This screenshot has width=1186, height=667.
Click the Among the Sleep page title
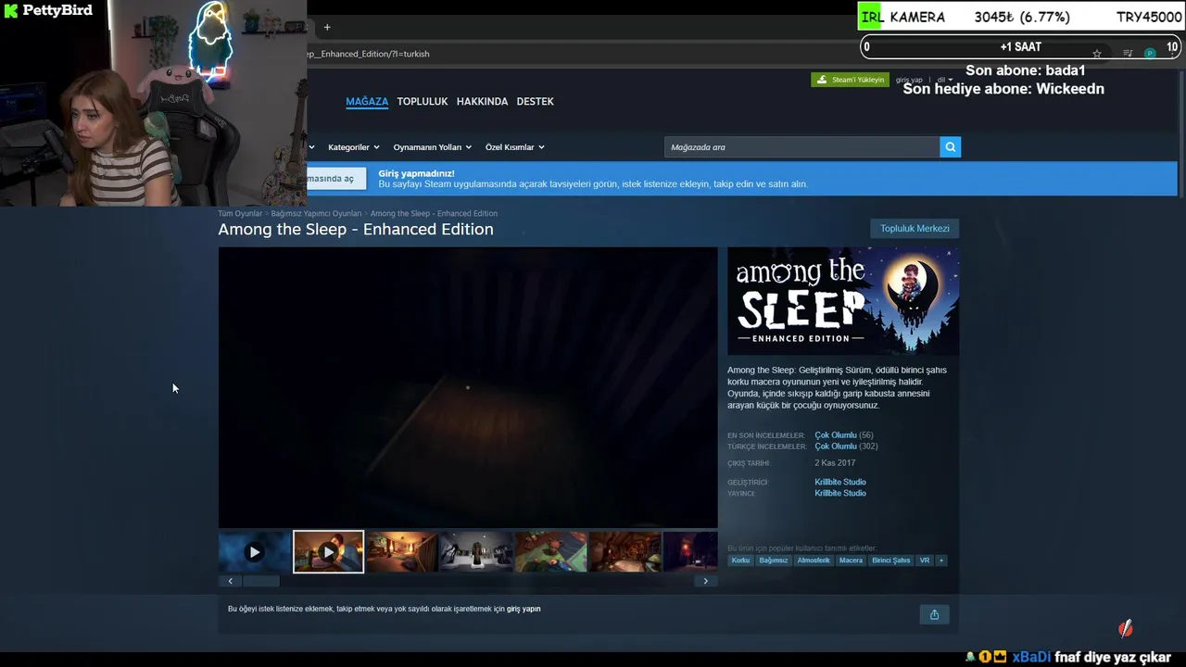point(356,230)
